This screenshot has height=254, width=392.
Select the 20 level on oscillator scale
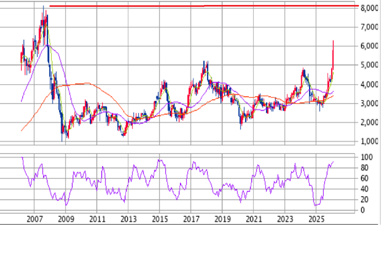365,199
